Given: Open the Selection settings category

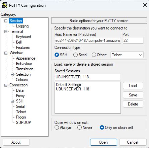Looking at the screenshot, I should click(x=23, y=74).
